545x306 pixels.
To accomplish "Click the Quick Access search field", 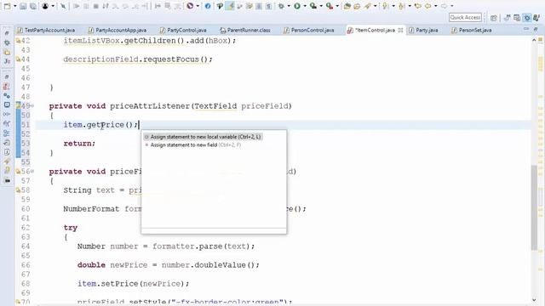I will point(465,17).
